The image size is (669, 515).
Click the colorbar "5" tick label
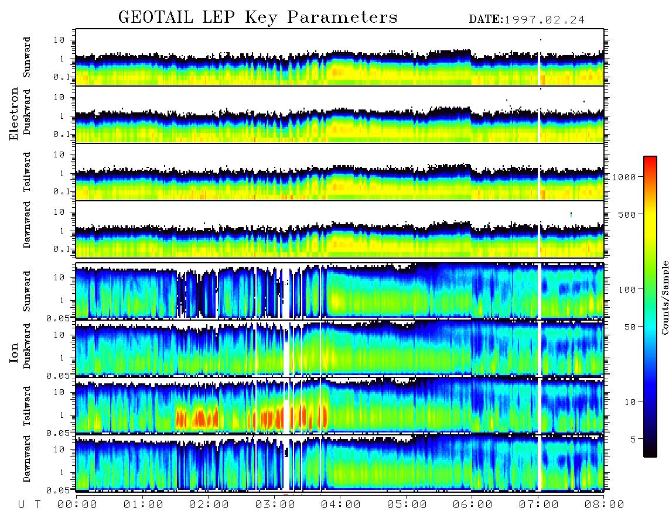(x=633, y=440)
